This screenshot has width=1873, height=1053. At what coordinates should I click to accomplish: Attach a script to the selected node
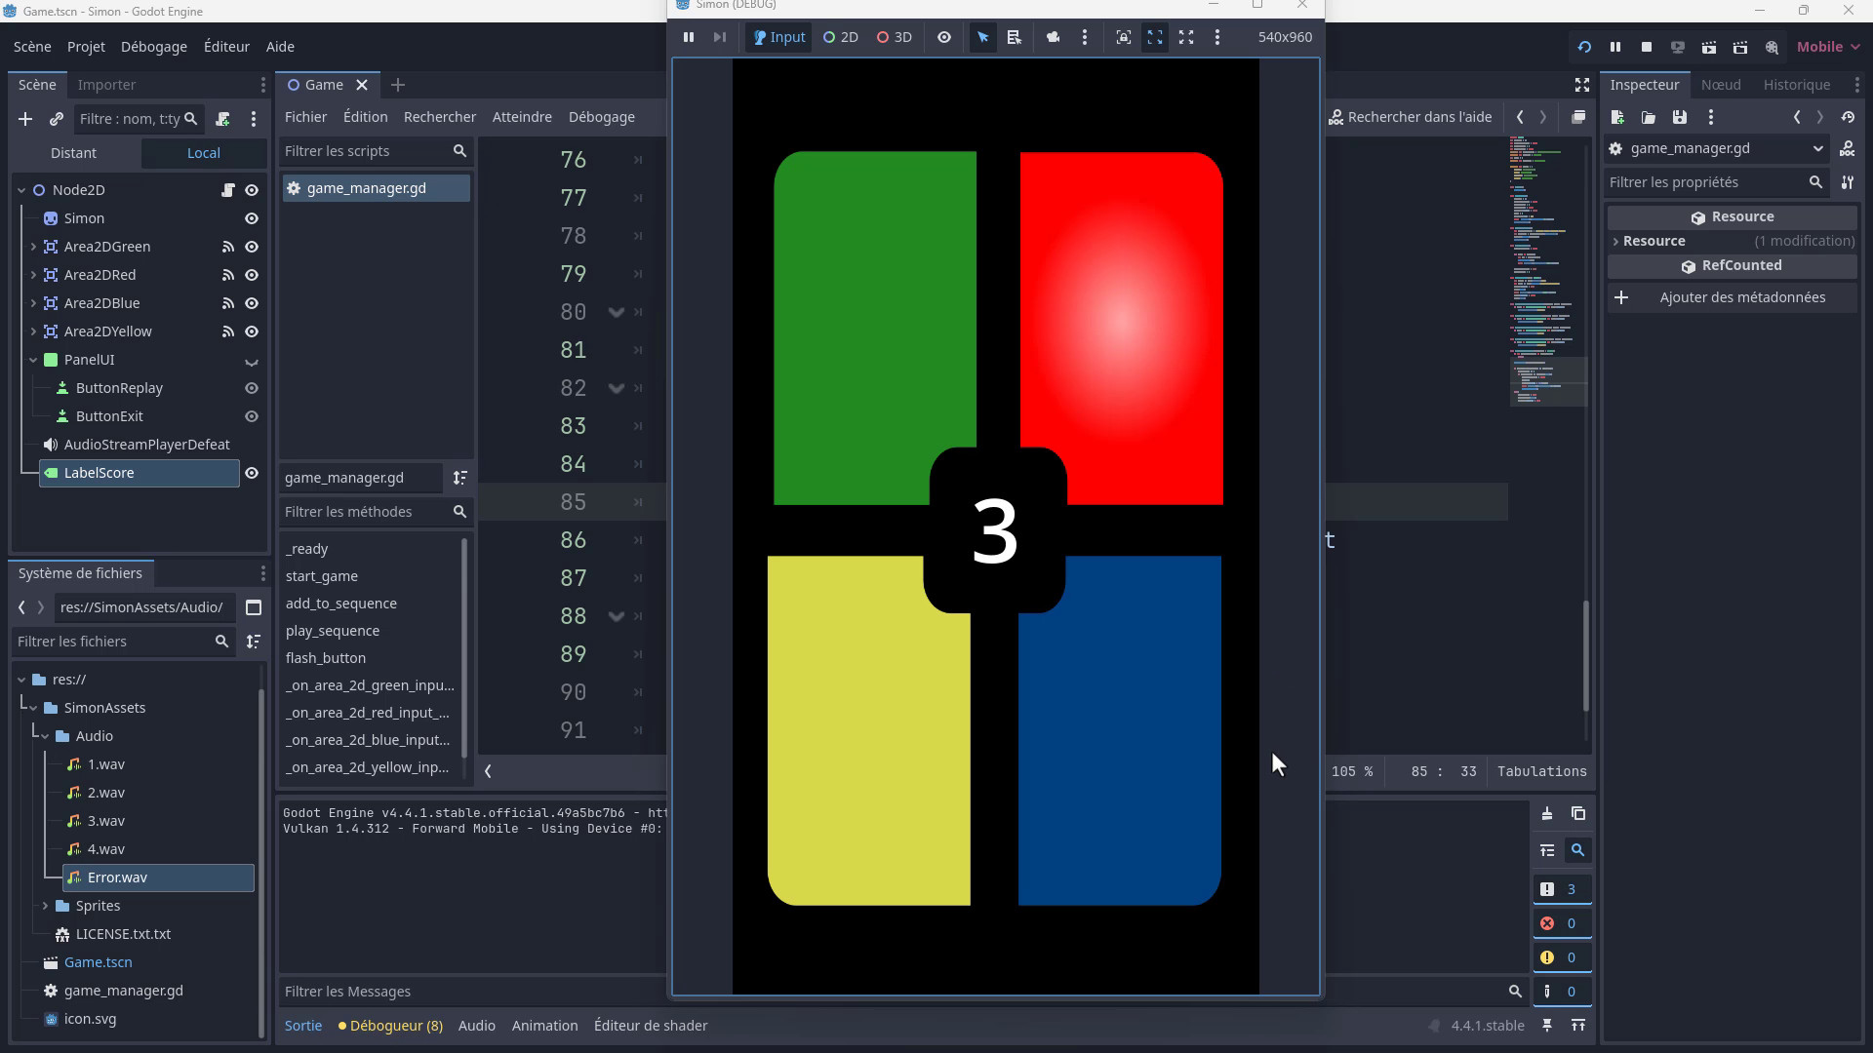(223, 119)
